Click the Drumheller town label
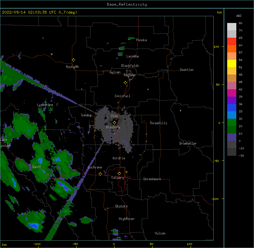 [188, 143]
